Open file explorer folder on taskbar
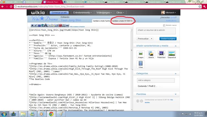The width and height of the screenshot is (207, 117). [x=23, y=114]
